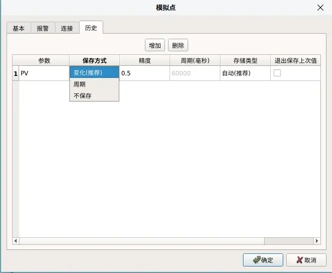Open the 自动(推荐) storage type cell

coord(245,73)
